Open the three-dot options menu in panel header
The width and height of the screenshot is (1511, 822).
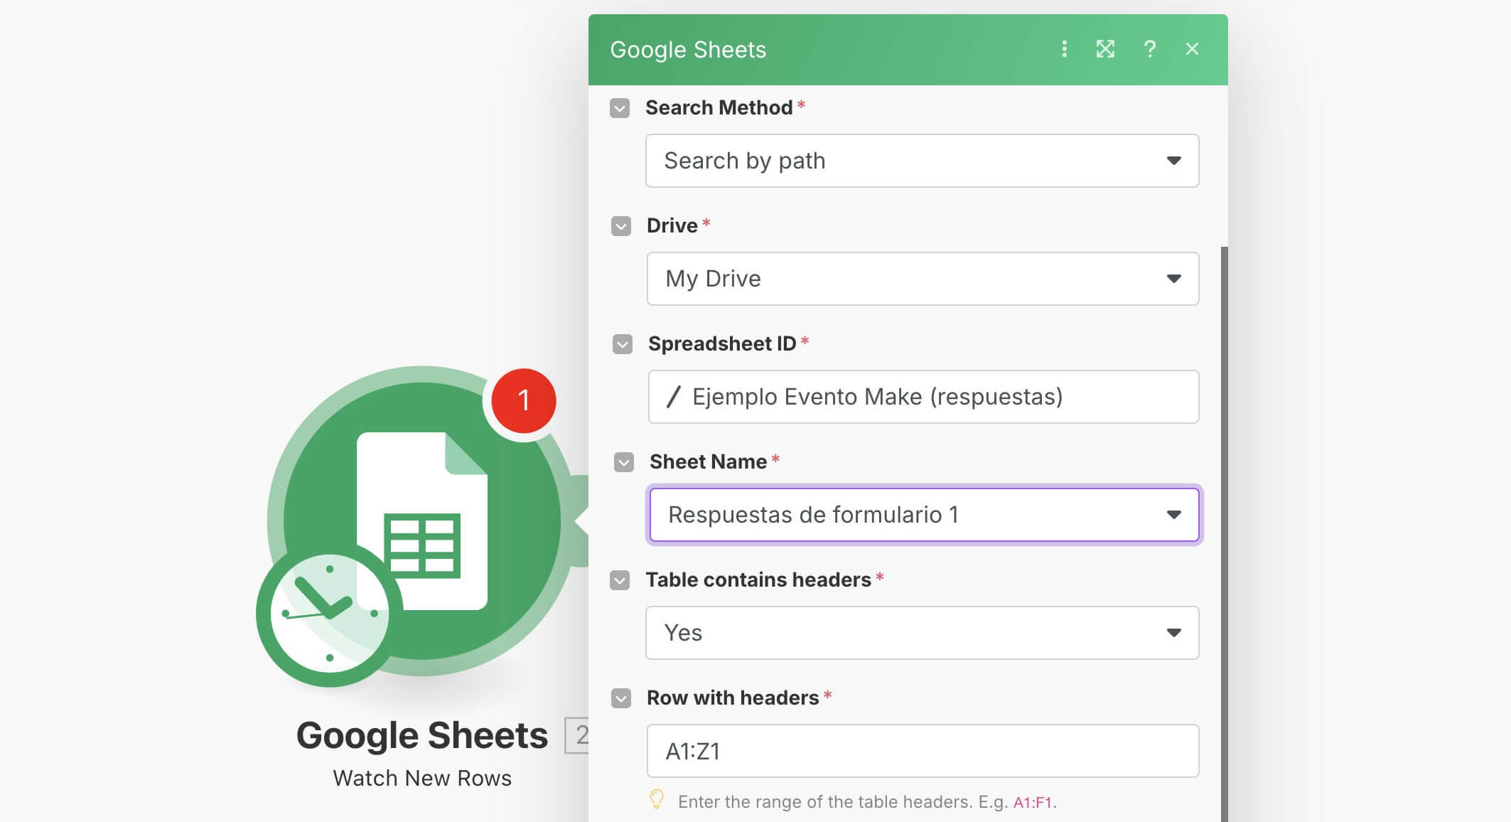(x=1064, y=49)
